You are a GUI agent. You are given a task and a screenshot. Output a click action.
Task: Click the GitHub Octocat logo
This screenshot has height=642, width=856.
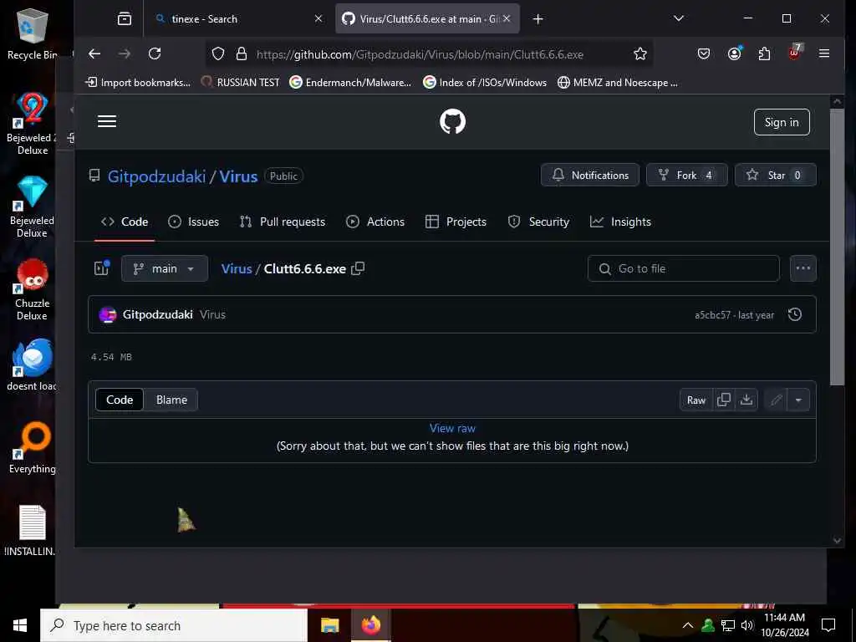[452, 121]
